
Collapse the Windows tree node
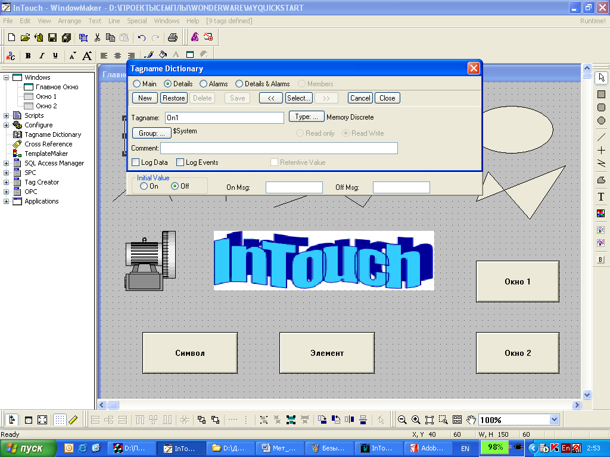(x=6, y=77)
